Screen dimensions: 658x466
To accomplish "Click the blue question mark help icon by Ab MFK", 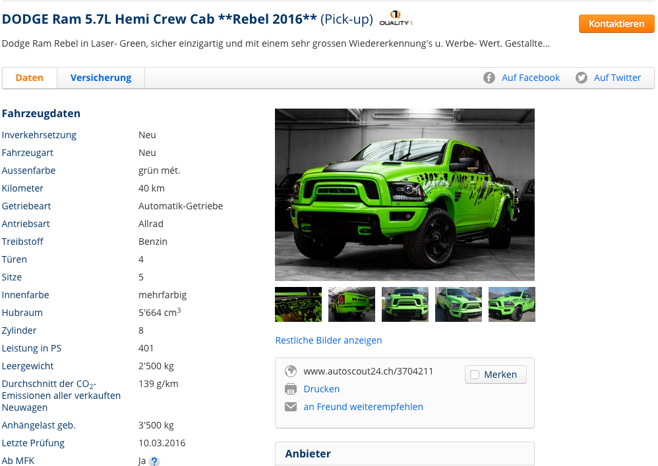I will (154, 461).
